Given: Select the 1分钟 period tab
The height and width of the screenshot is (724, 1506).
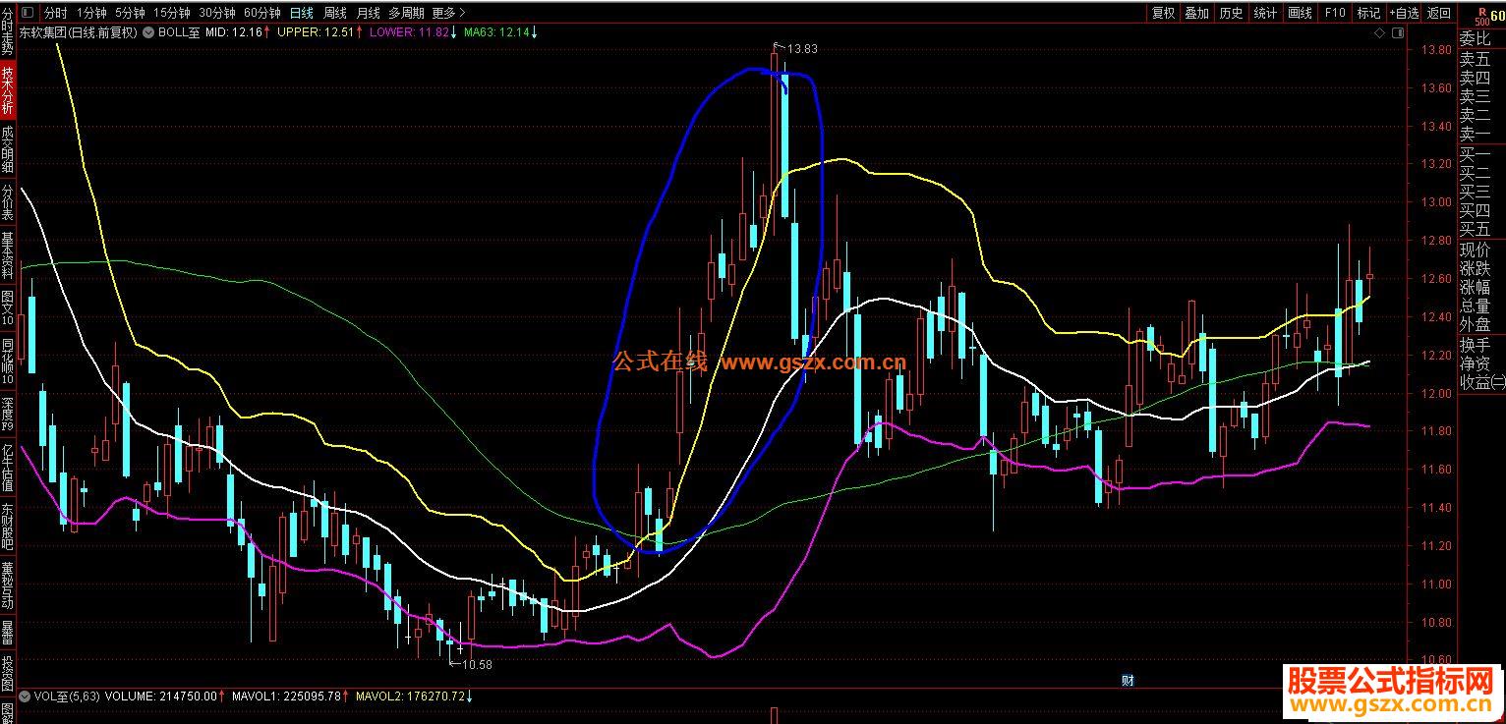Looking at the screenshot, I should pyautogui.click(x=91, y=13).
